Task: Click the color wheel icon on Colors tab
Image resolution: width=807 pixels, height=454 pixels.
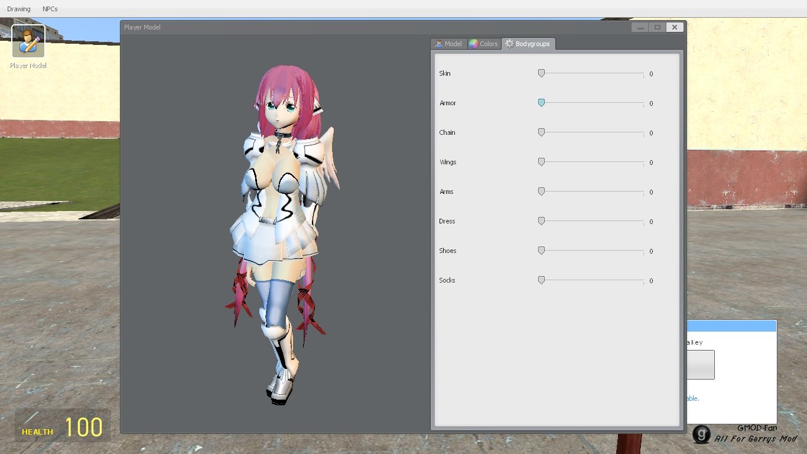Action: [473, 44]
